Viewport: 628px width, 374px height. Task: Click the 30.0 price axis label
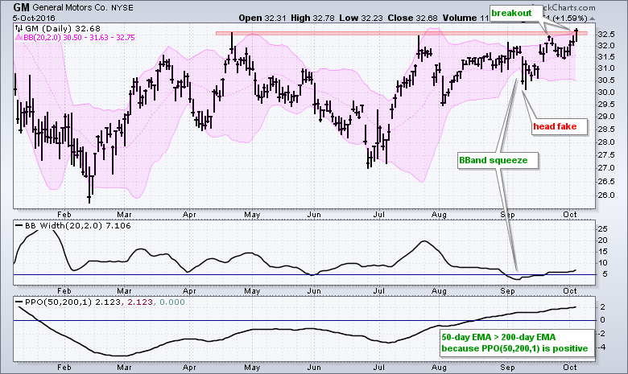coord(606,92)
